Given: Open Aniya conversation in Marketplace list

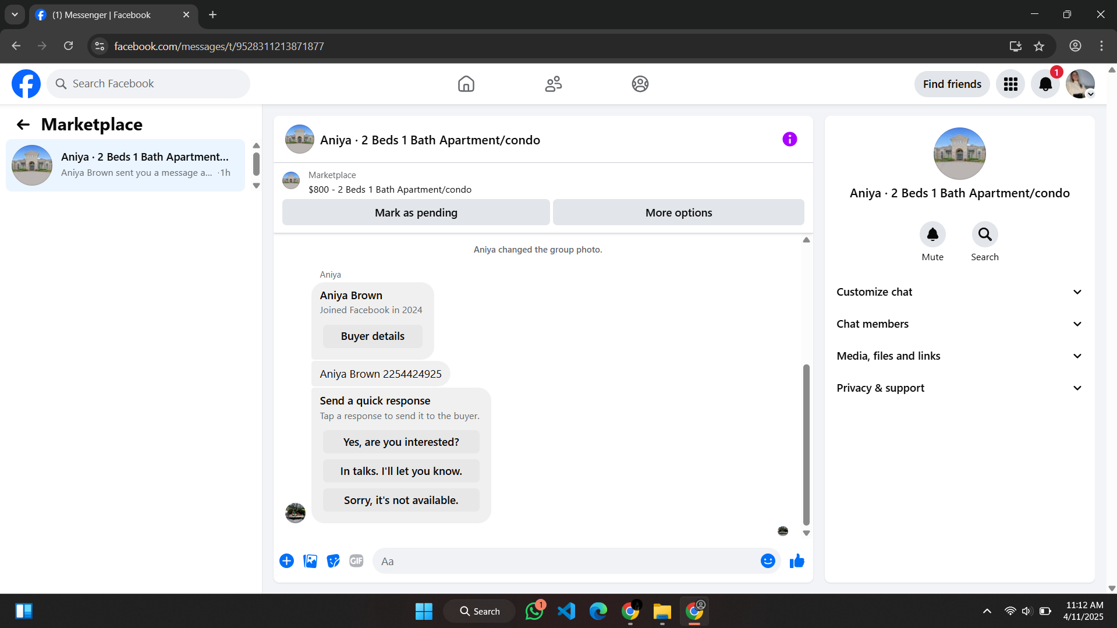Looking at the screenshot, I should click(x=125, y=165).
